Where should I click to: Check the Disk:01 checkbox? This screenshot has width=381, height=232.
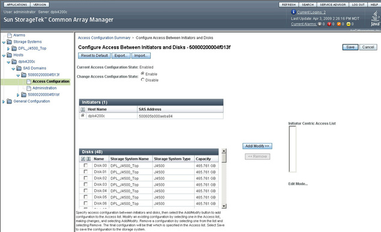pos(86,172)
